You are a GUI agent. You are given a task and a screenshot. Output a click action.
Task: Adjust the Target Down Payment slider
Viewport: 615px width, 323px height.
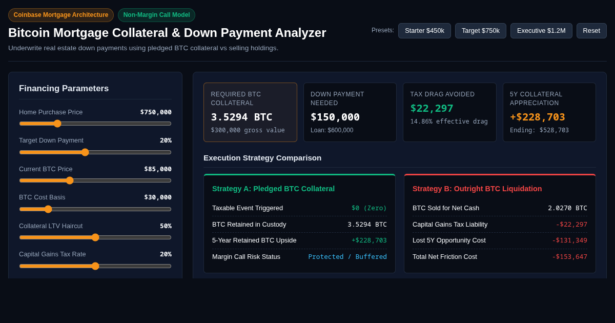coord(95,152)
